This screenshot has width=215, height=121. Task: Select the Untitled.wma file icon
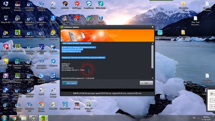coord(160,34)
